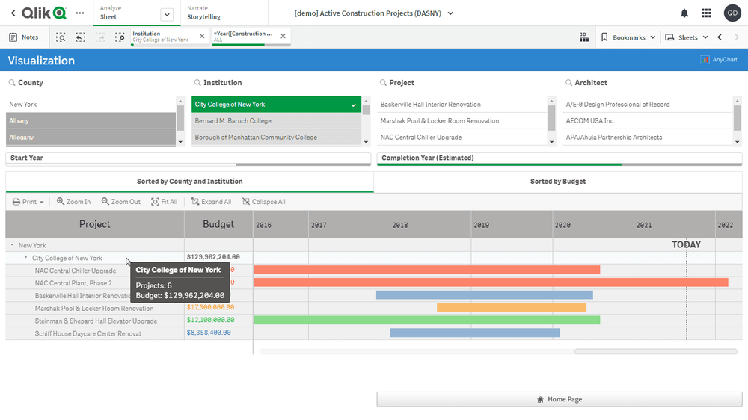Click the Home Page button

click(x=559, y=400)
